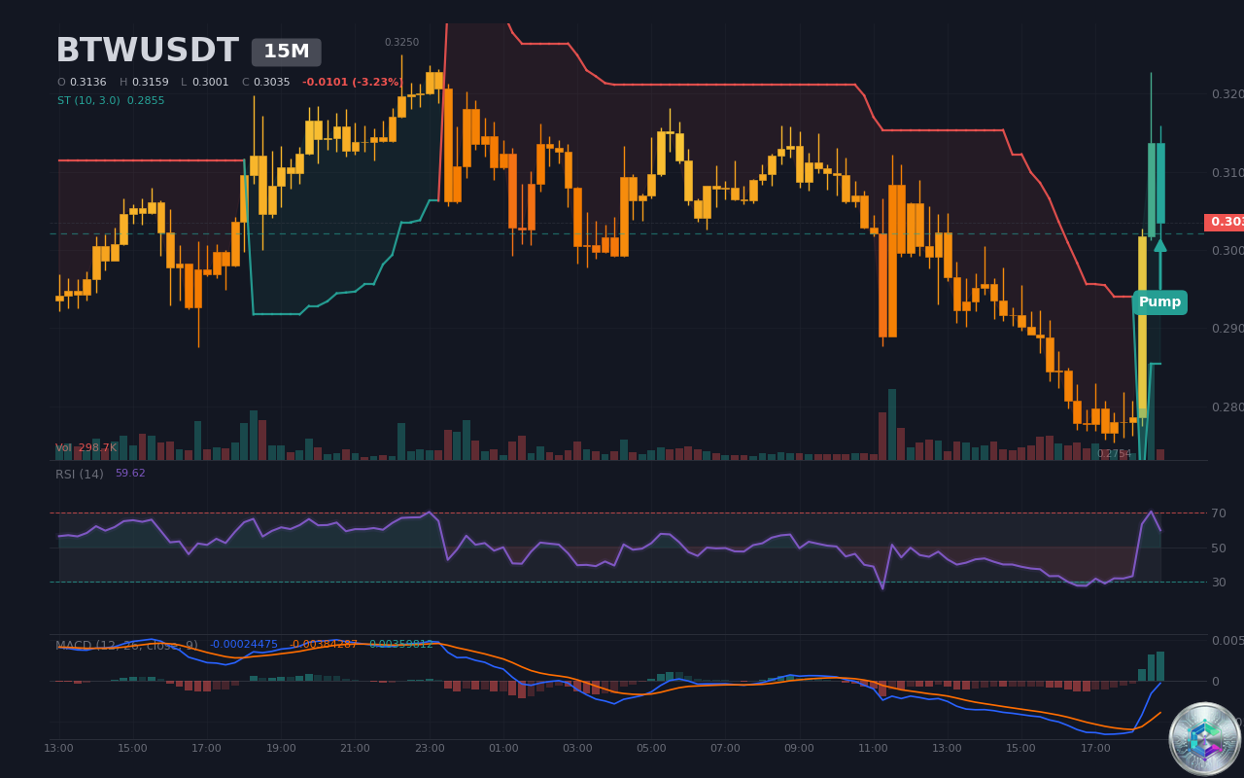Viewport: 1244px width, 778px height.
Task: Click the RSI 50 level label
Action: tap(1218, 548)
